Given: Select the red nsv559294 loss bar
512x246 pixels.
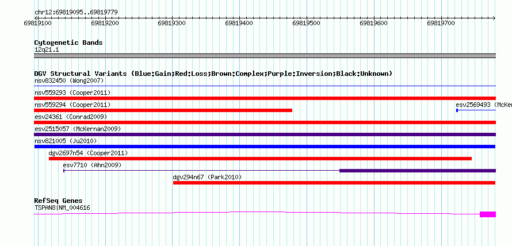Looking at the screenshot, I should pyautogui.click(x=163, y=110).
